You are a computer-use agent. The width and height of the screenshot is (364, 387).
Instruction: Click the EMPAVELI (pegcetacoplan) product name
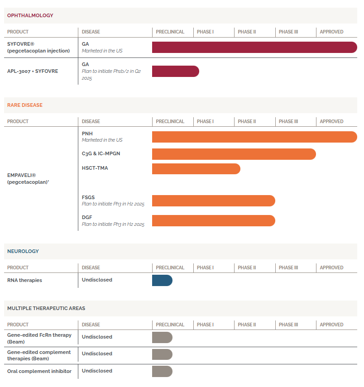(28, 179)
